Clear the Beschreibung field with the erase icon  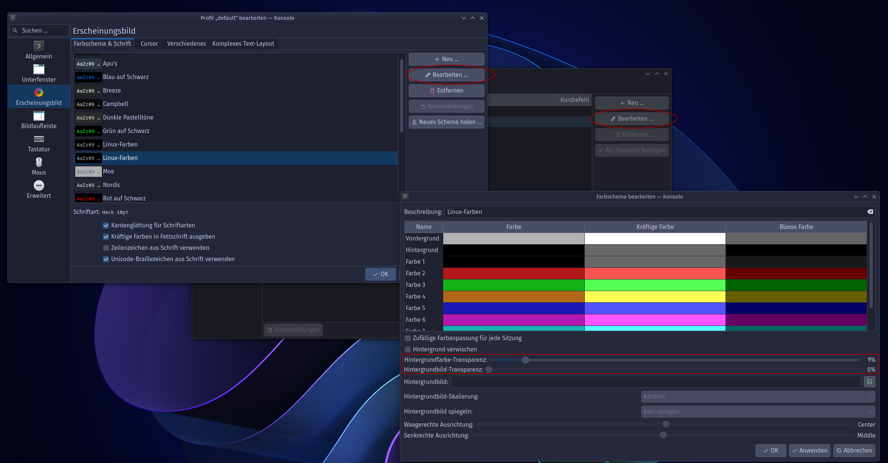tap(870, 212)
